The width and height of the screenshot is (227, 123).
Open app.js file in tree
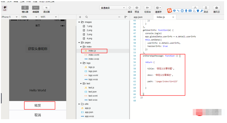(x=88, y=108)
